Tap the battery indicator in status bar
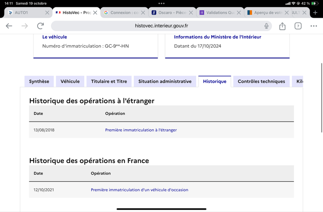 tap(315, 3)
